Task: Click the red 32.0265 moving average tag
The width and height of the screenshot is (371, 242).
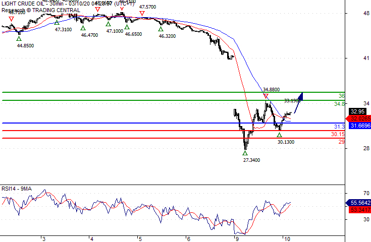Action: point(359,118)
